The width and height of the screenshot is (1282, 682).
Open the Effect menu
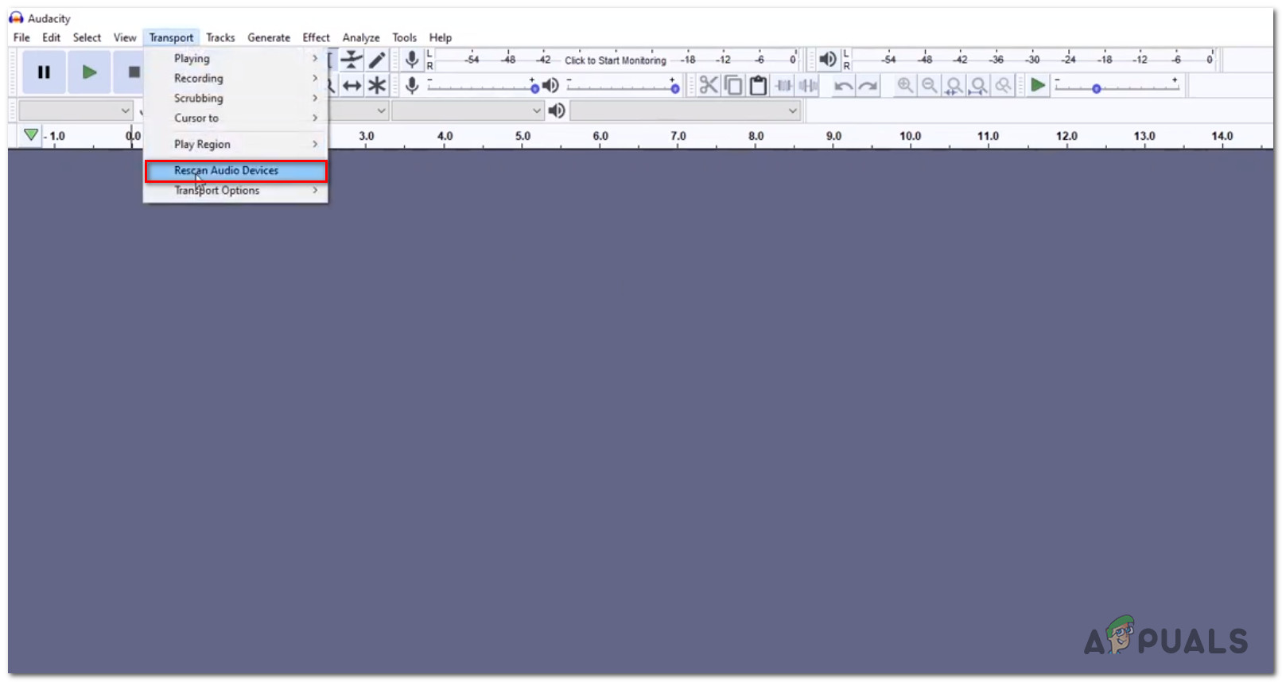click(x=316, y=37)
